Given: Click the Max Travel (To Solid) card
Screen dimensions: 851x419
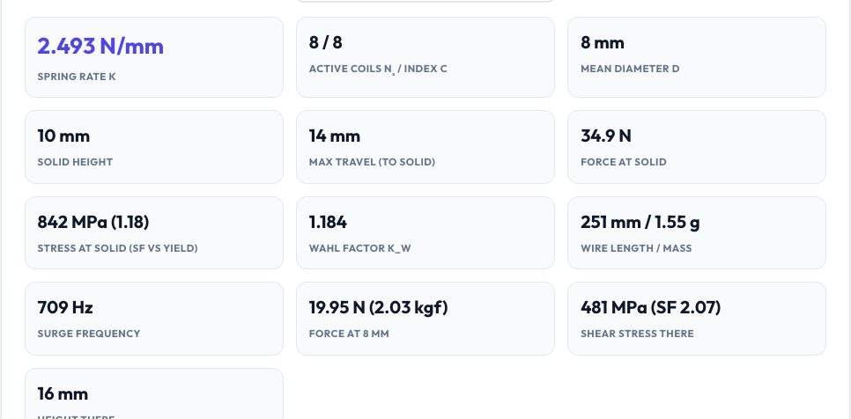Looking at the screenshot, I should pos(425,147).
